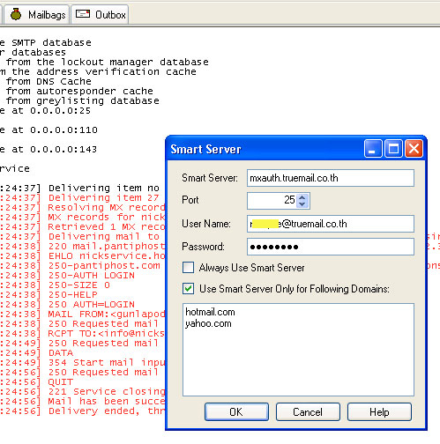Screen dimensions: 440x444
Task: Click the '250-SIZE 0' log entry
Action: coord(79,285)
